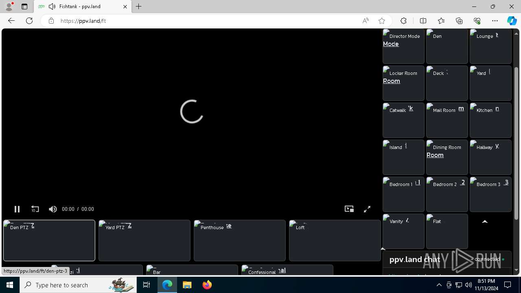The height and width of the screenshot is (293, 521).
Task: Go back in browser
Action: click(11, 21)
